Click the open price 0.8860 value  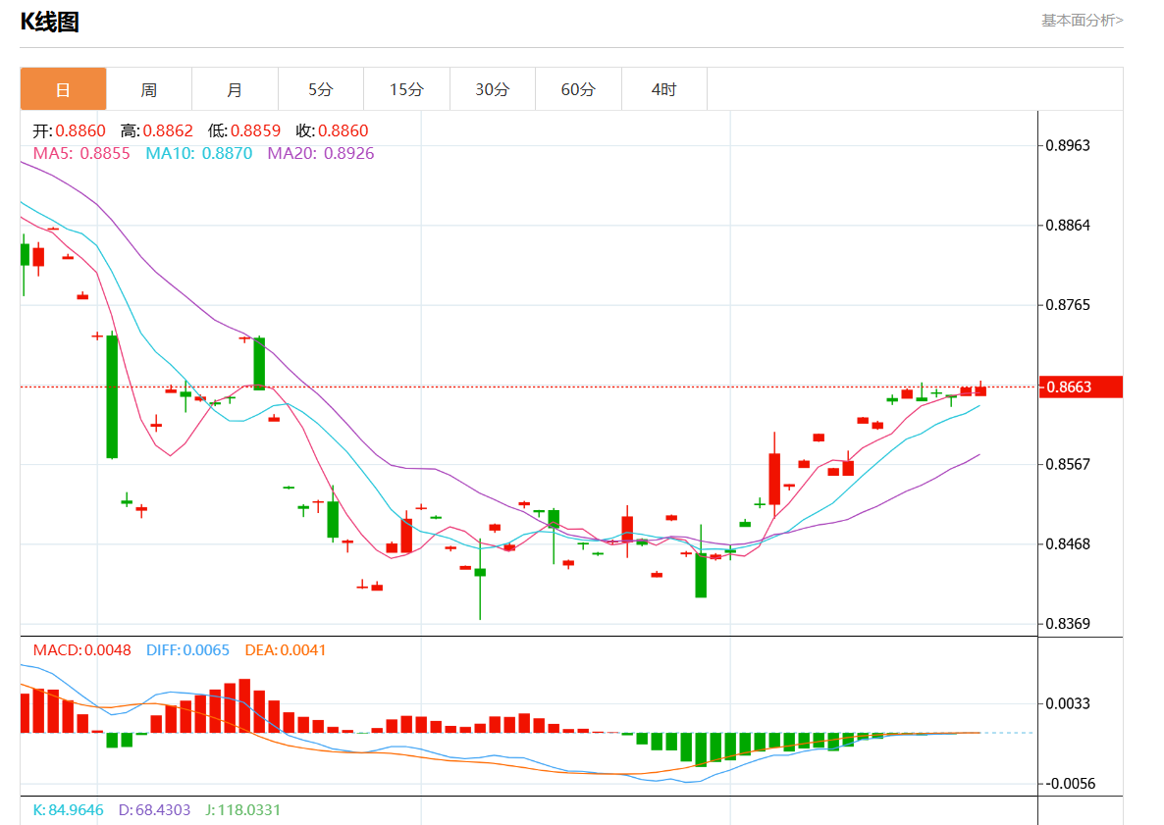click(x=80, y=130)
